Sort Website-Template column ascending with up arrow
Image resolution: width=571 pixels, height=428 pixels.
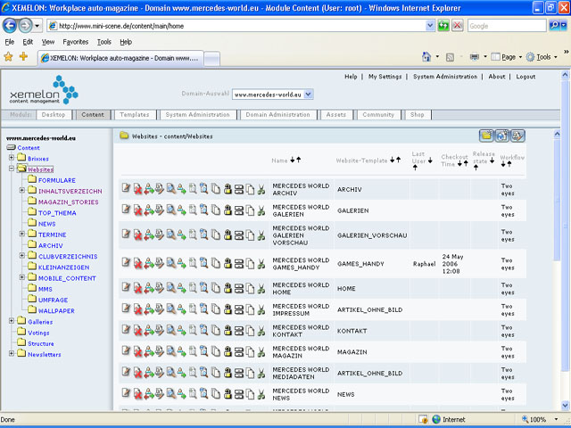[x=399, y=160]
